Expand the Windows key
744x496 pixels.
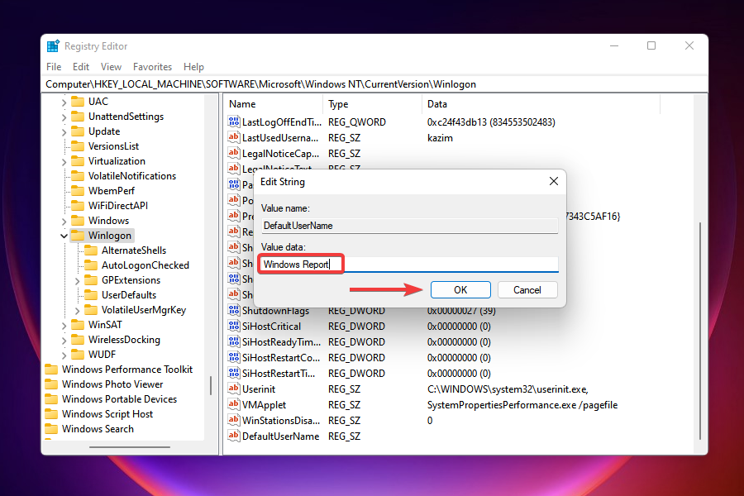coord(64,222)
